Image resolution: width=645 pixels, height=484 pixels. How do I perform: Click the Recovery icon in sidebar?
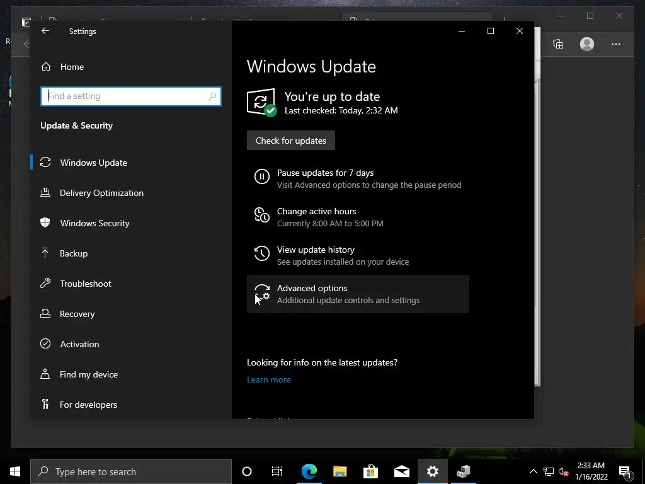click(45, 313)
